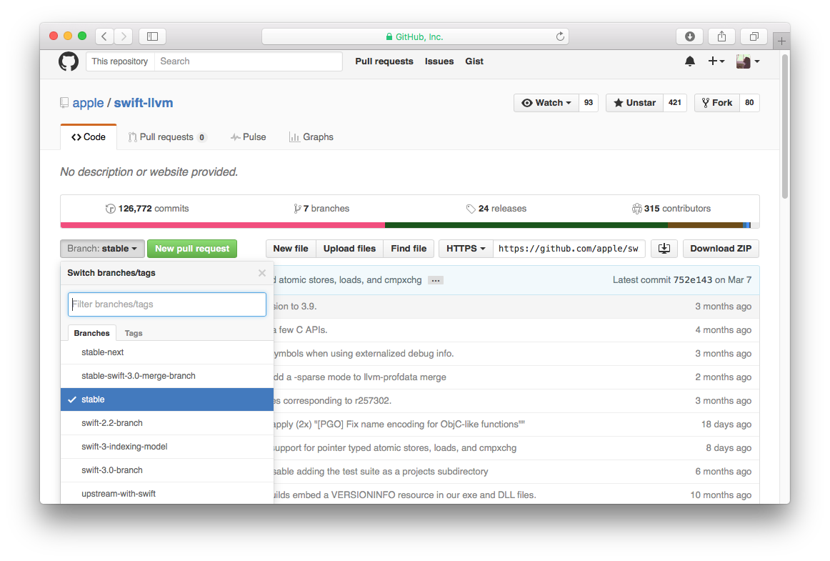Select the swift-2.2-branch branch
This screenshot has width=830, height=561.
(x=166, y=423)
